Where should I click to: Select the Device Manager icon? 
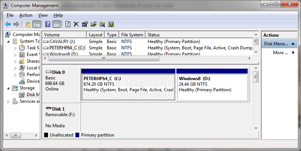22,81
